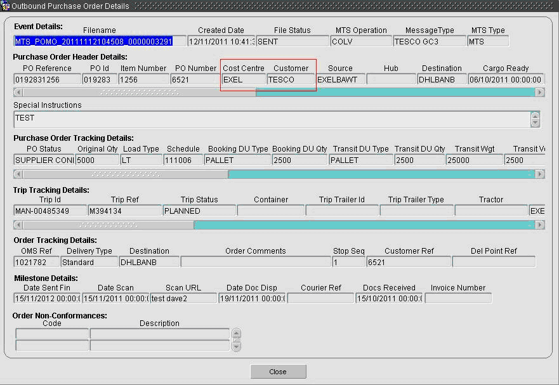559x385 pixels.
Task: Click the Special Instructions text box
Action: click(x=272, y=119)
